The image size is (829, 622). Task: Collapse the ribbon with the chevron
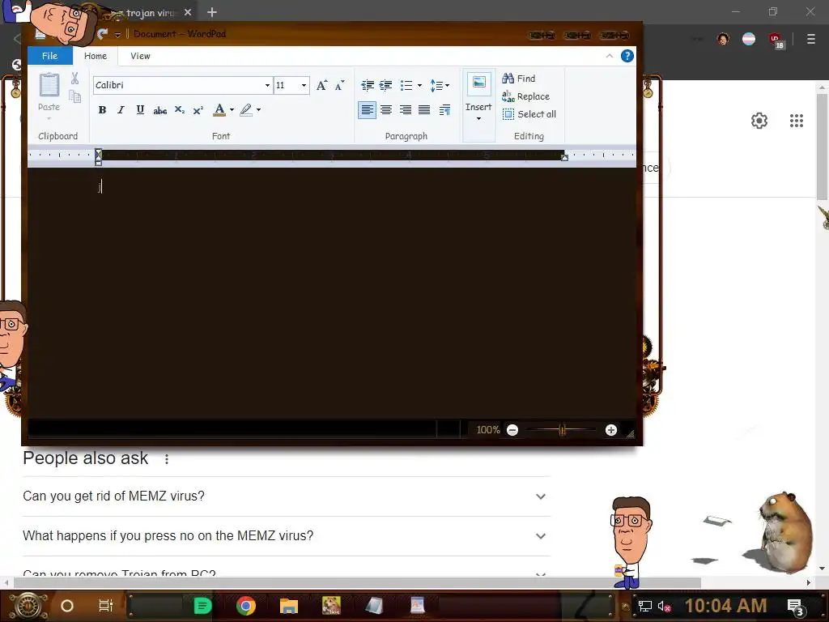click(x=609, y=56)
